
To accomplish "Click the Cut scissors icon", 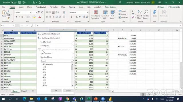I will [x=9, y=11].
